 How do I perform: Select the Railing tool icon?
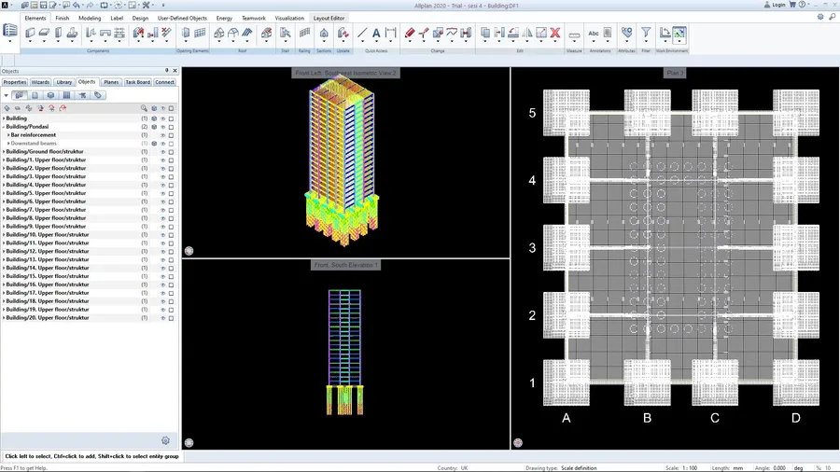point(304,33)
